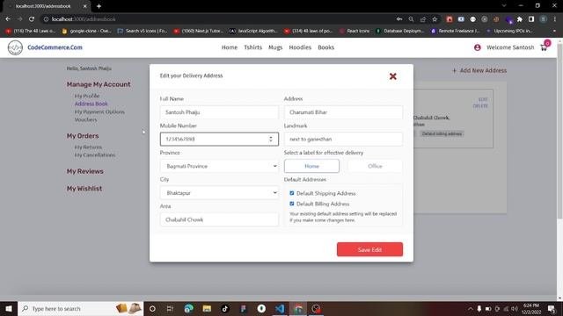563x316 pixels.
Task: Open My Reviews section
Action: point(84,171)
